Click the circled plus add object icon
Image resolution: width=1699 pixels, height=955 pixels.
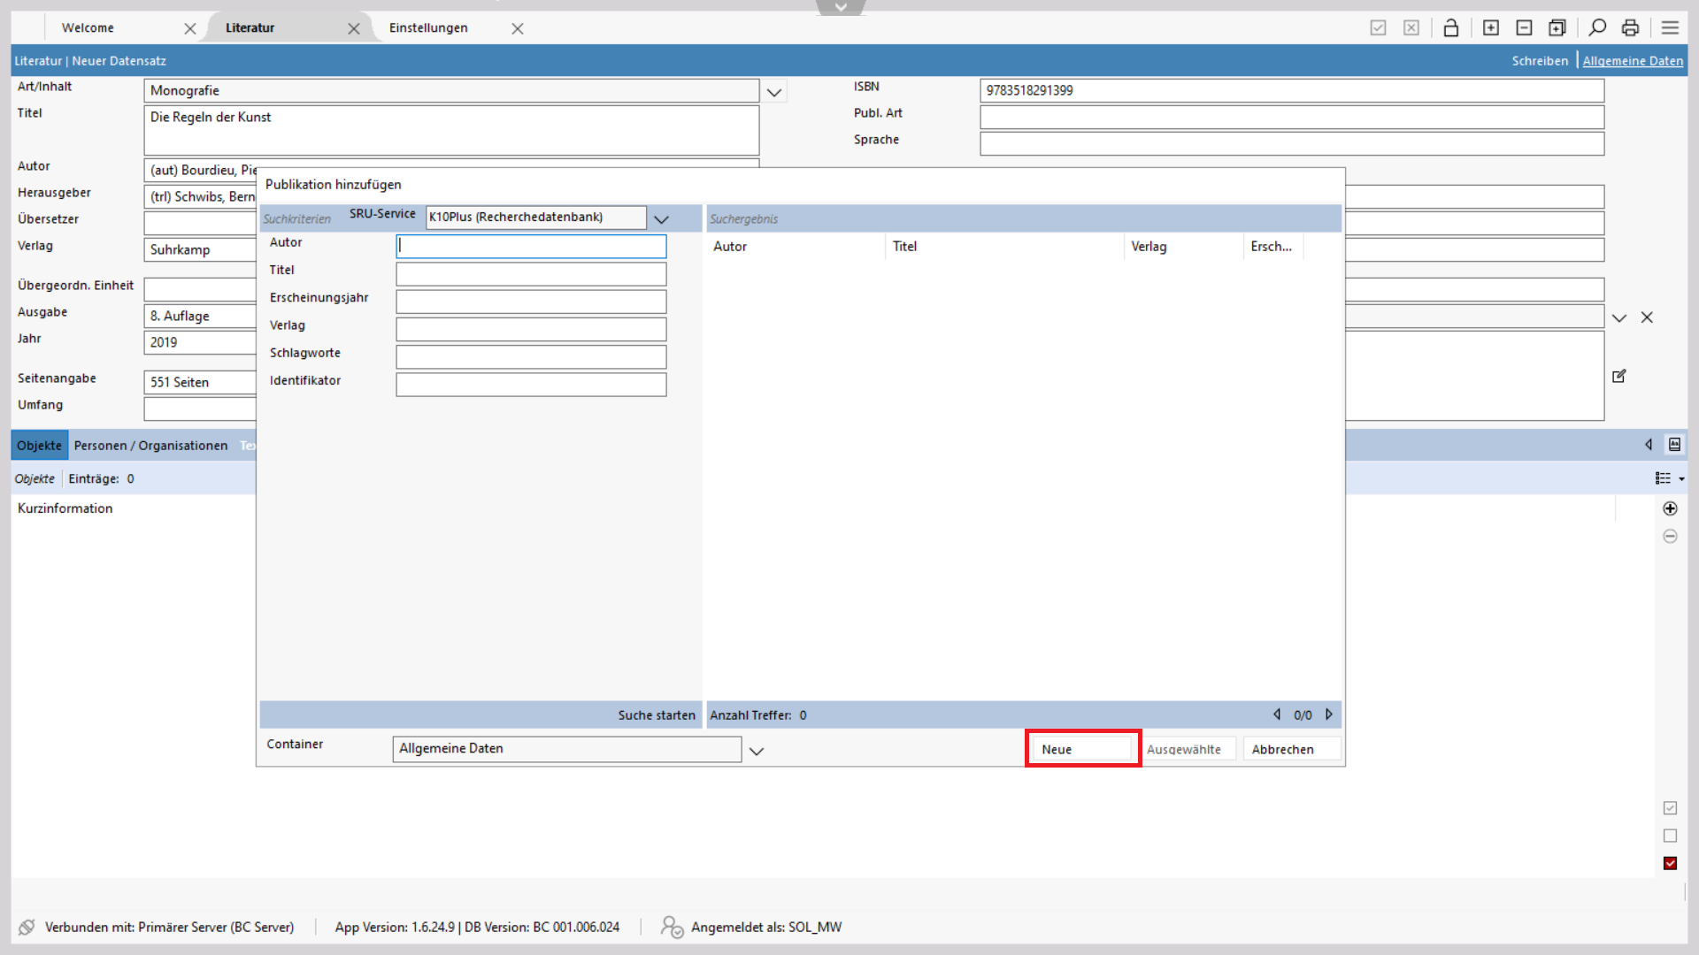click(x=1670, y=508)
